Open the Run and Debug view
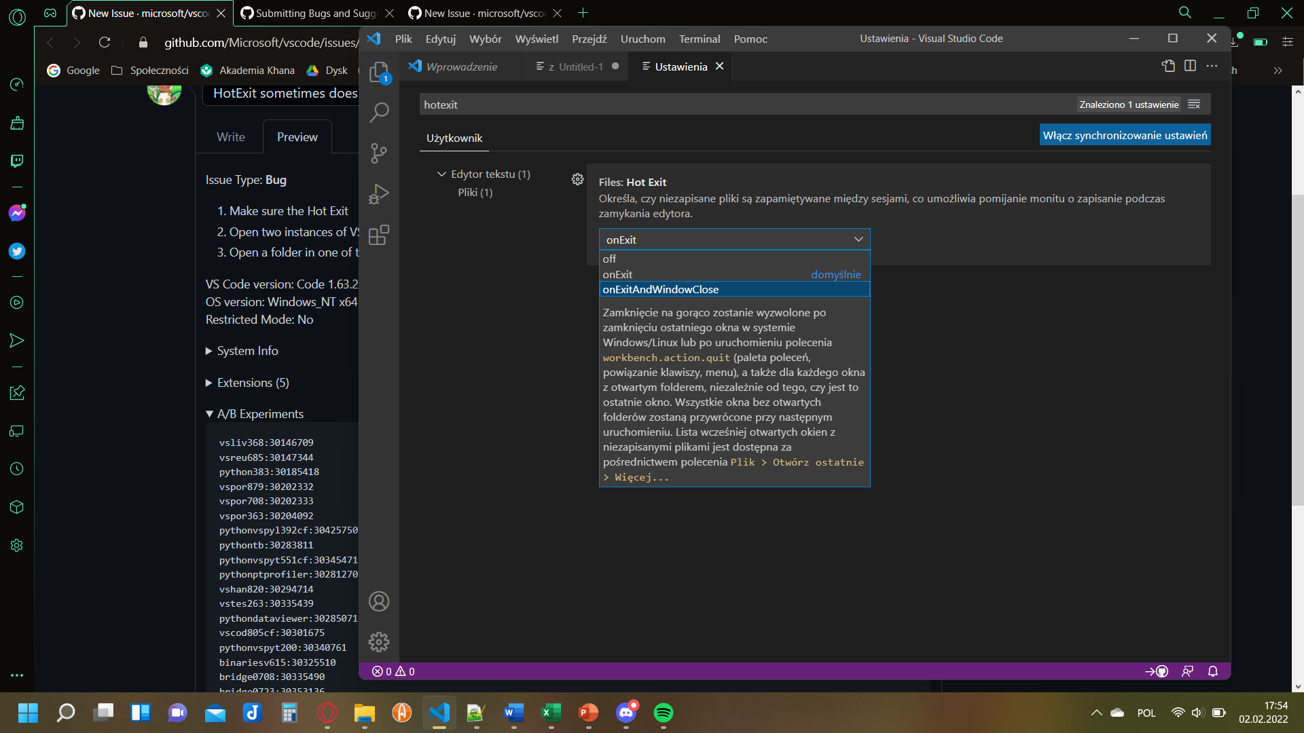Viewport: 1304px width, 733px height. [x=378, y=193]
